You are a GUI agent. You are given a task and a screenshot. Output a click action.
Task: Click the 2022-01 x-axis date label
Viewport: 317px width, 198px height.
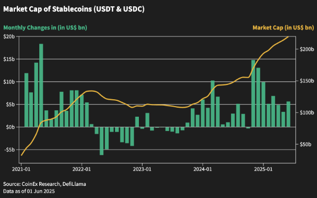coord(82,169)
